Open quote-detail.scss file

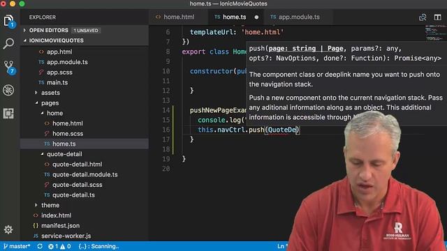(77, 185)
